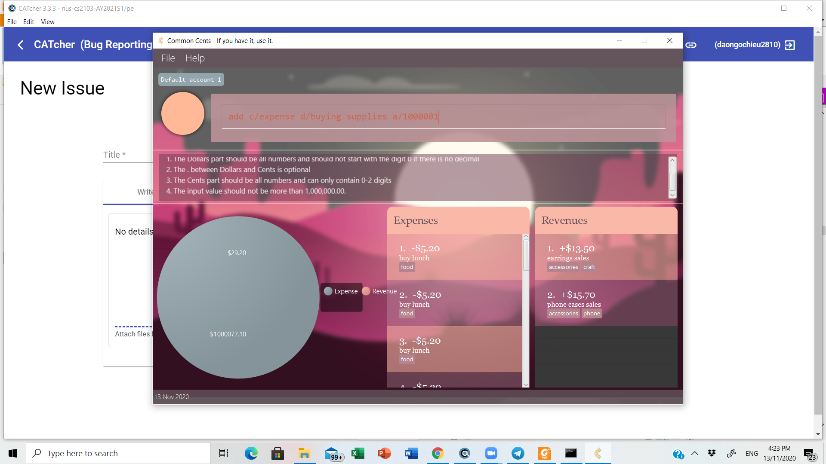Open Microsoft Excel from the taskbar

pyautogui.click(x=358, y=453)
